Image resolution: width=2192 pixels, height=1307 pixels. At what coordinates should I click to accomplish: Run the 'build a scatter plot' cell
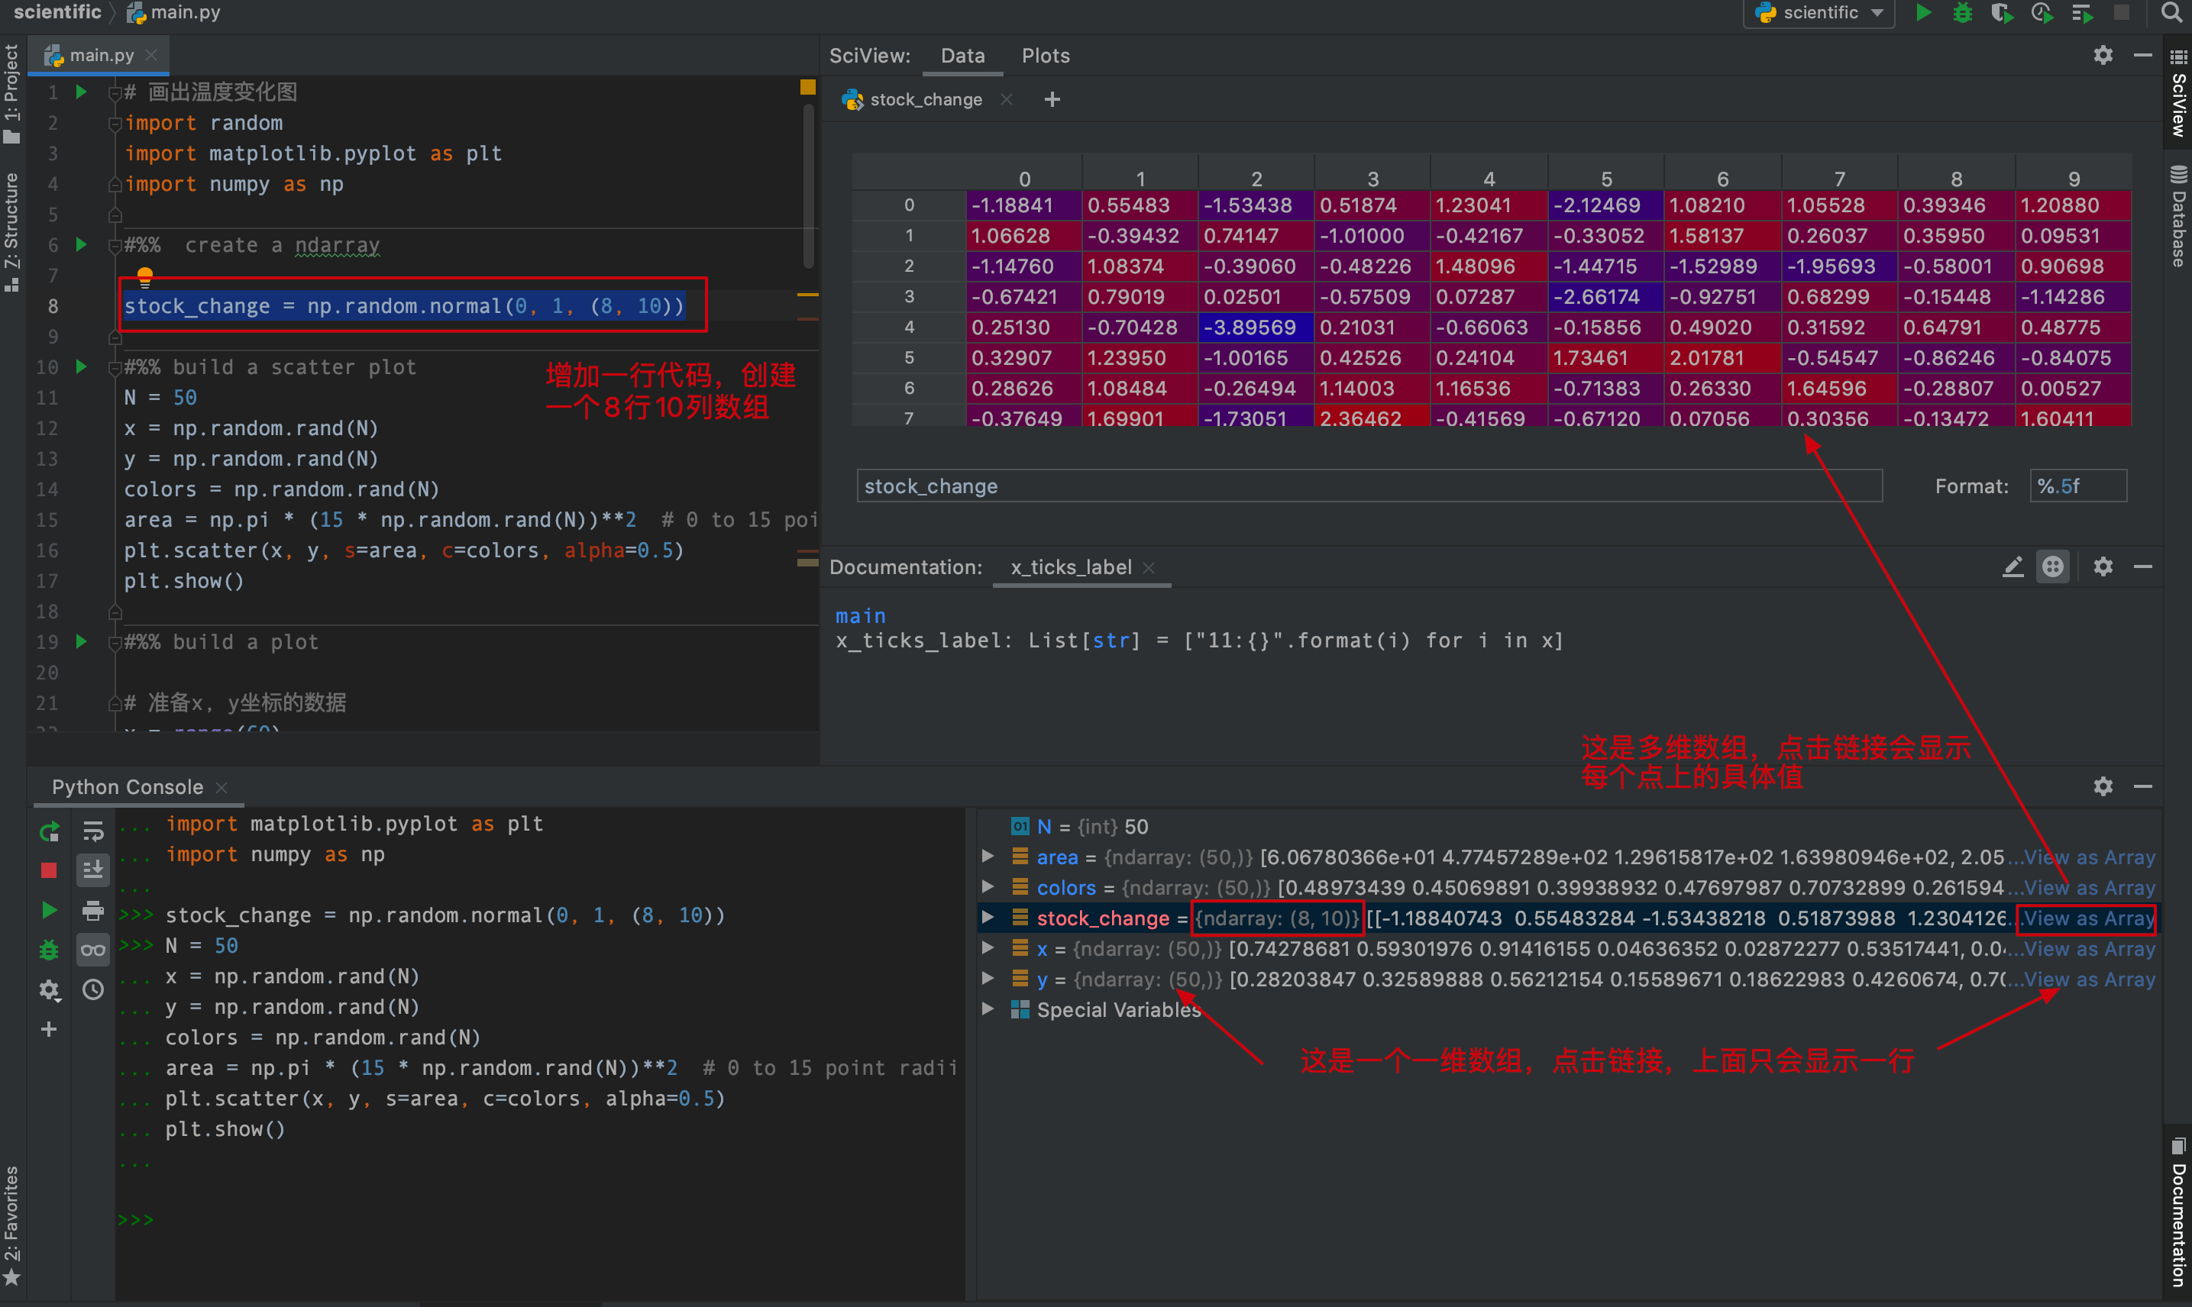(x=80, y=366)
